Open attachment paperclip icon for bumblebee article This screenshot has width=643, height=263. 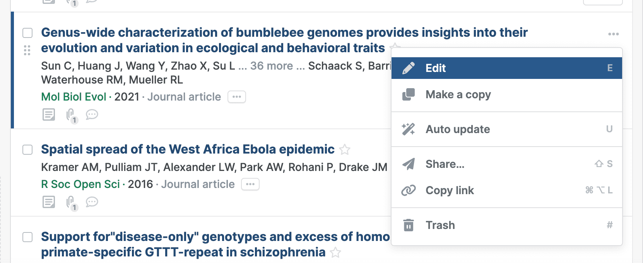(x=70, y=115)
